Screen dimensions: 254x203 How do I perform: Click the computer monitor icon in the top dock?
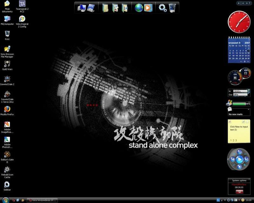82,8
